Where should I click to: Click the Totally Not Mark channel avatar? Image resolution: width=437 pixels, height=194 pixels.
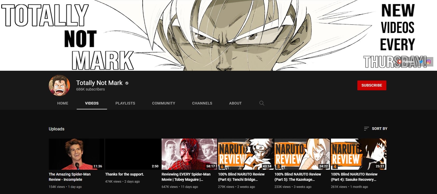59,85
